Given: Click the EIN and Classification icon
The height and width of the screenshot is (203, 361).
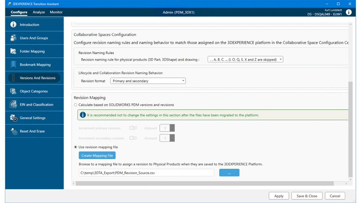Looking at the screenshot, I should pyautogui.click(x=14, y=105).
